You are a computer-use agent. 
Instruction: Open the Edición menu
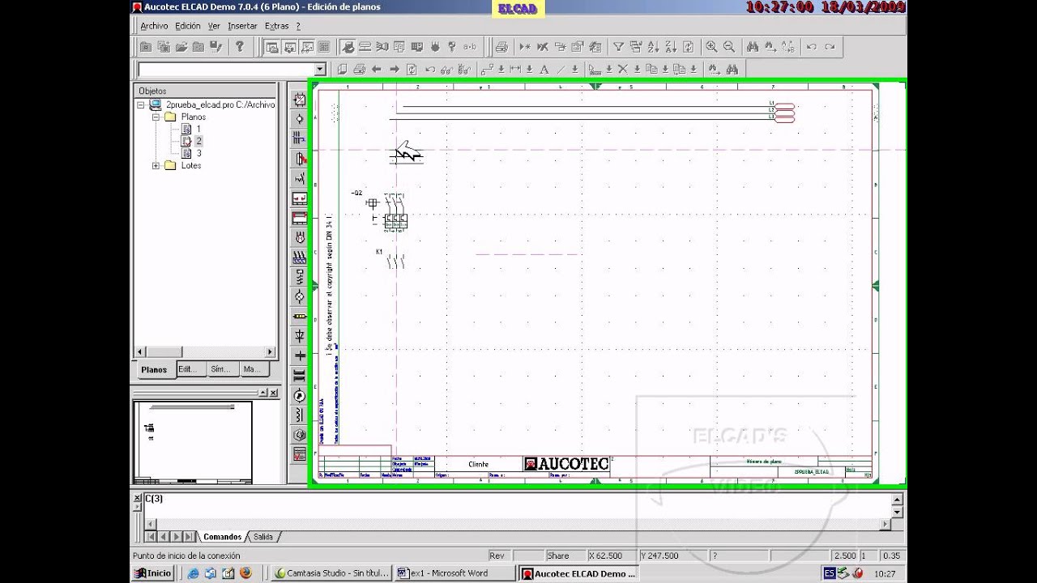pos(188,26)
